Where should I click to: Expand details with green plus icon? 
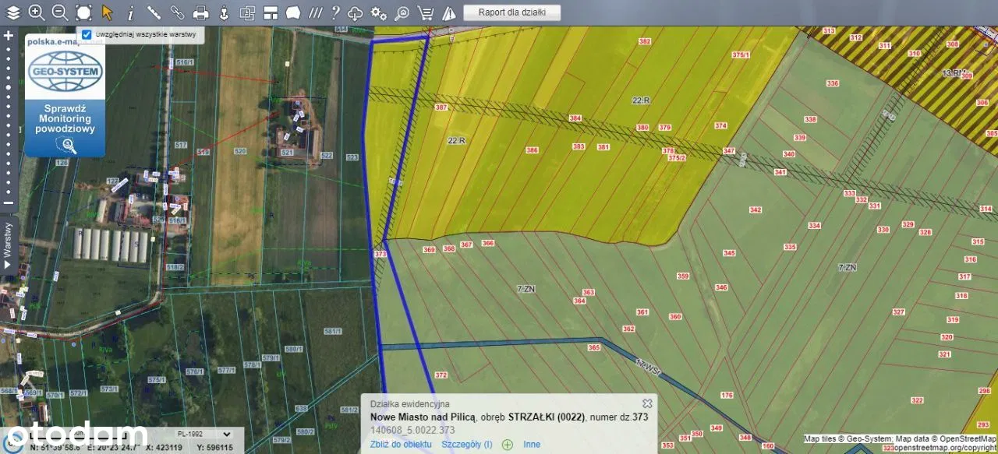point(508,445)
